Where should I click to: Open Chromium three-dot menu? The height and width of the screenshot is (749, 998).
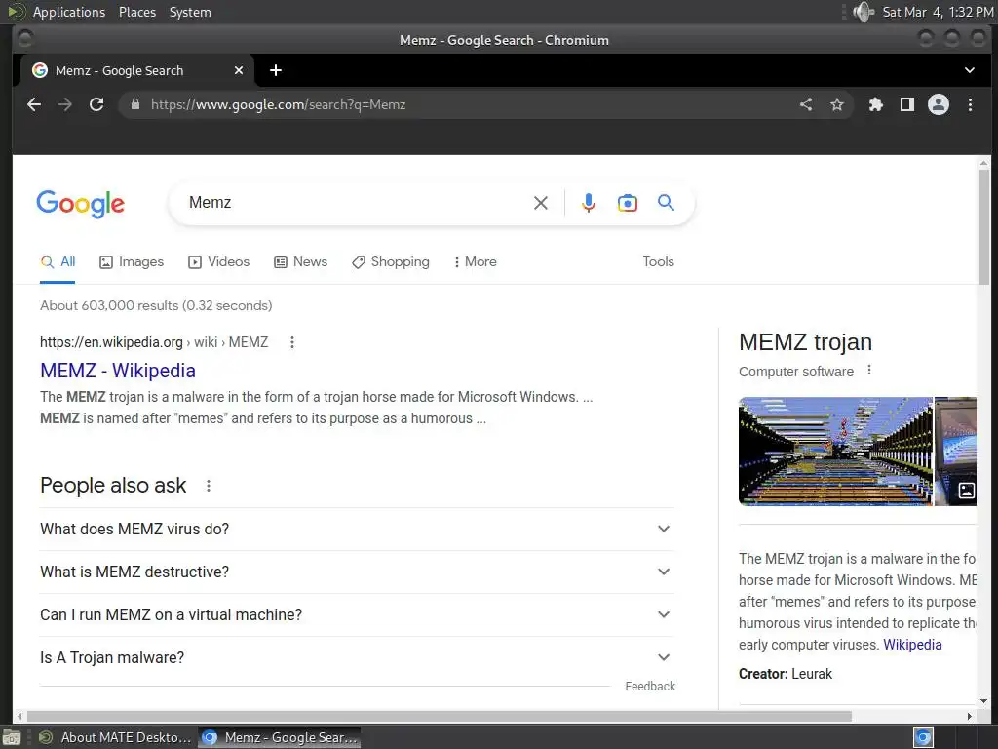pos(970,104)
